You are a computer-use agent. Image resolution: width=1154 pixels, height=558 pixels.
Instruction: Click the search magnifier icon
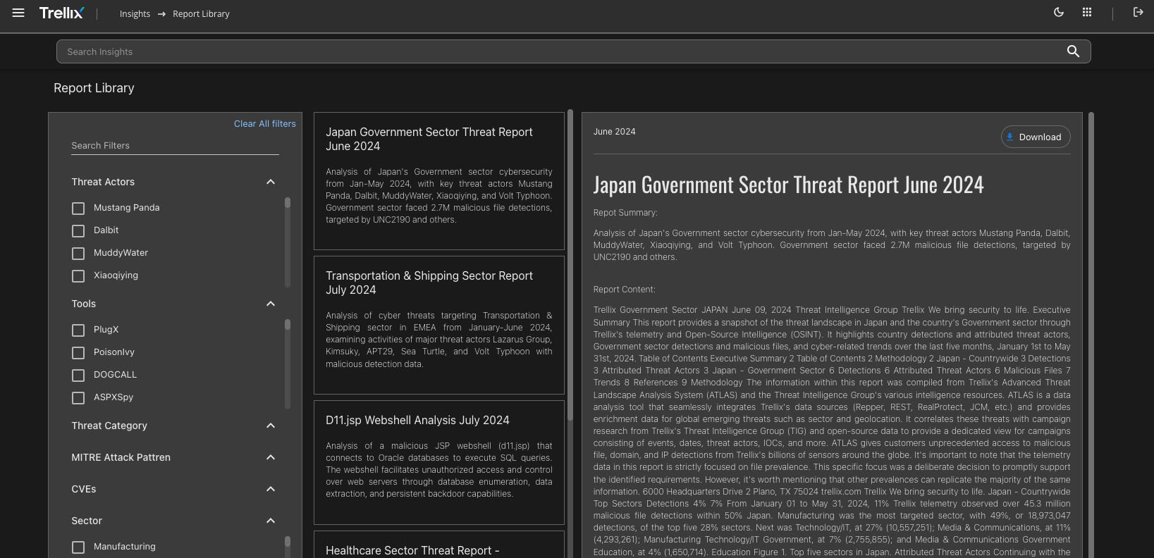(1073, 51)
